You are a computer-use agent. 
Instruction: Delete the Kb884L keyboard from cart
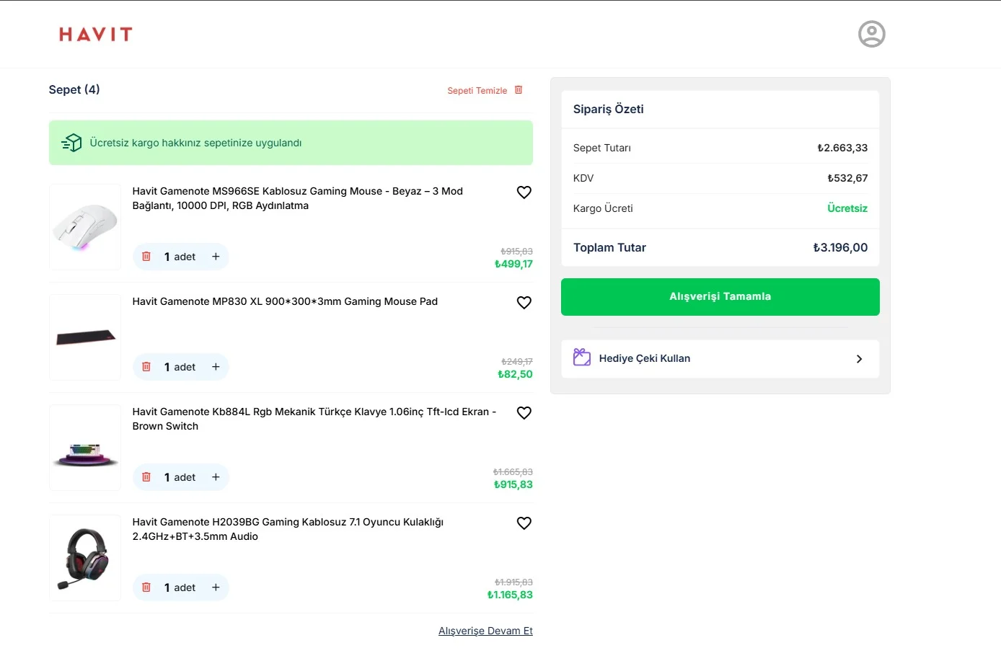pyautogui.click(x=146, y=477)
